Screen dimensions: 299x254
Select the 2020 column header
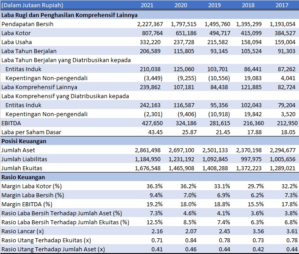(x=181, y=5)
